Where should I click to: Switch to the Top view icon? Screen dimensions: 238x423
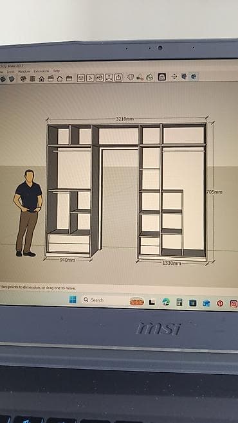(x=32, y=79)
